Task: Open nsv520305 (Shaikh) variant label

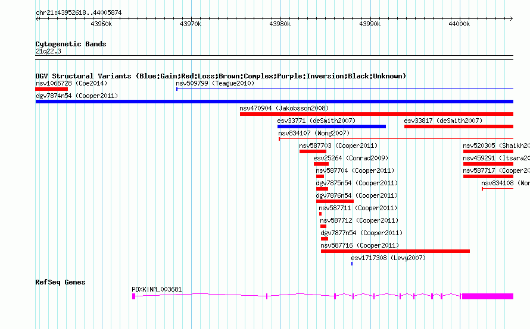Action: (496, 145)
